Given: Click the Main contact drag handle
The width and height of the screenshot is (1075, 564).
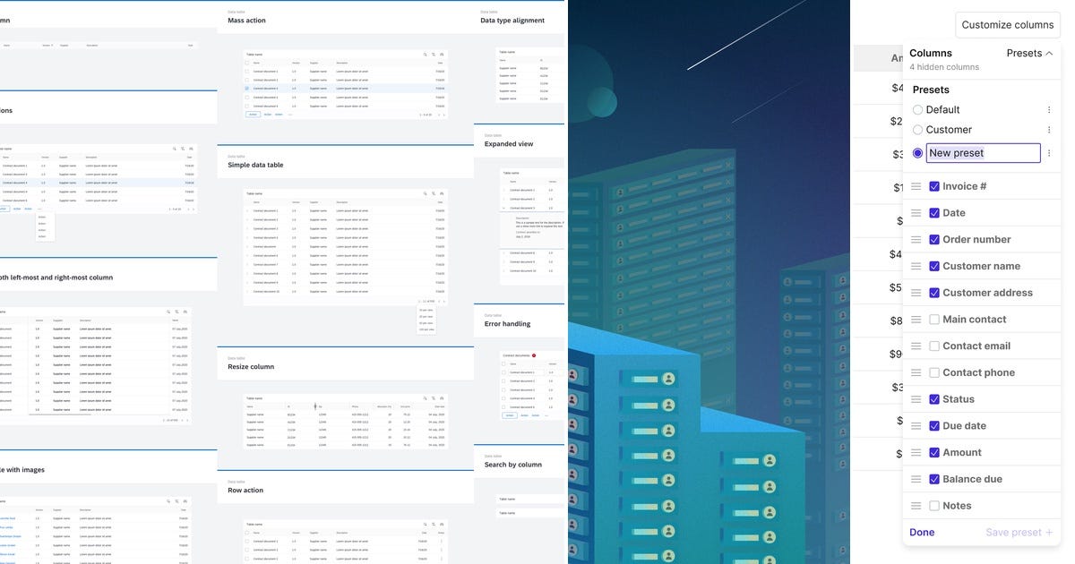Looking at the screenshot, I should 916,320.
